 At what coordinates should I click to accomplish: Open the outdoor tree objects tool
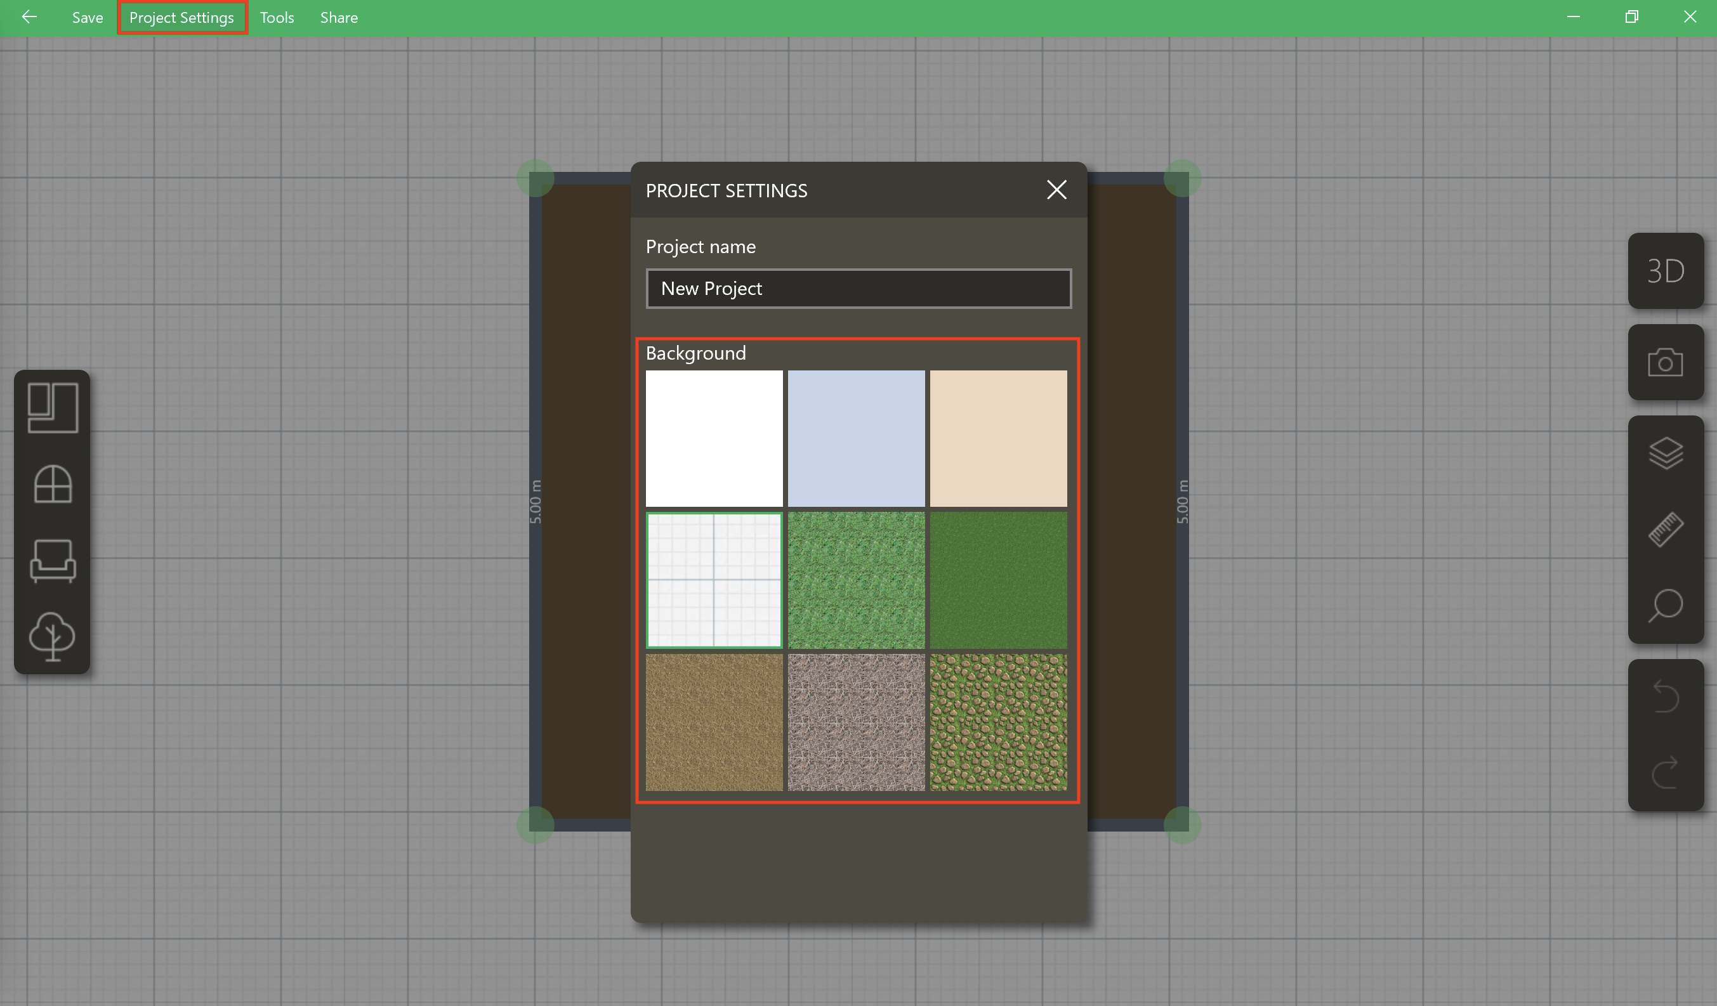pos(53,636)
